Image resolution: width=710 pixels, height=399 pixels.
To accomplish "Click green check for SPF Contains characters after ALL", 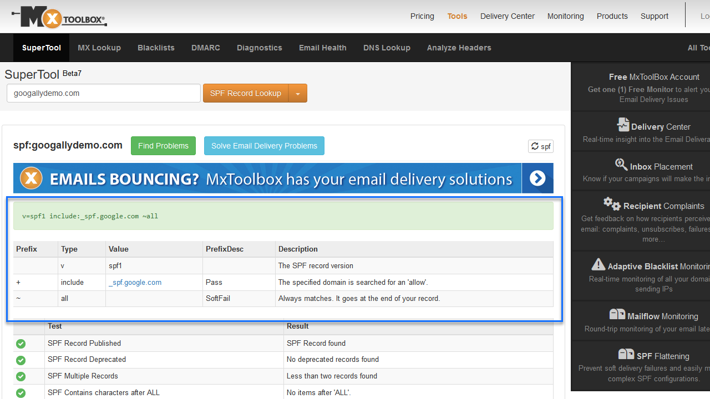I will tap(21, 393).
